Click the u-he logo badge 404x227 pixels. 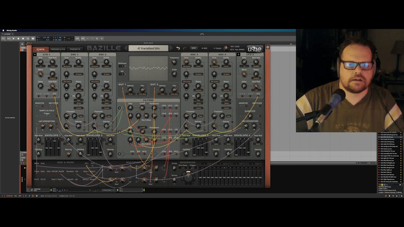(254, 49)
